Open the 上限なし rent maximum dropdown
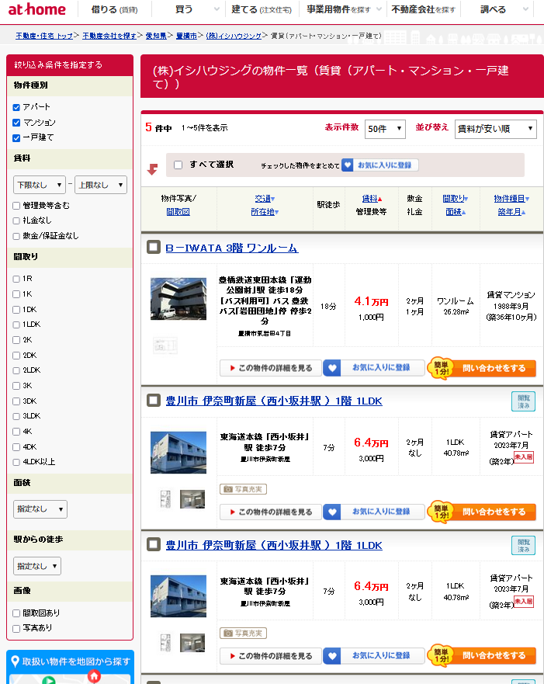The height and width of the screenshot is (684, 544). click(x=101, y=185)
